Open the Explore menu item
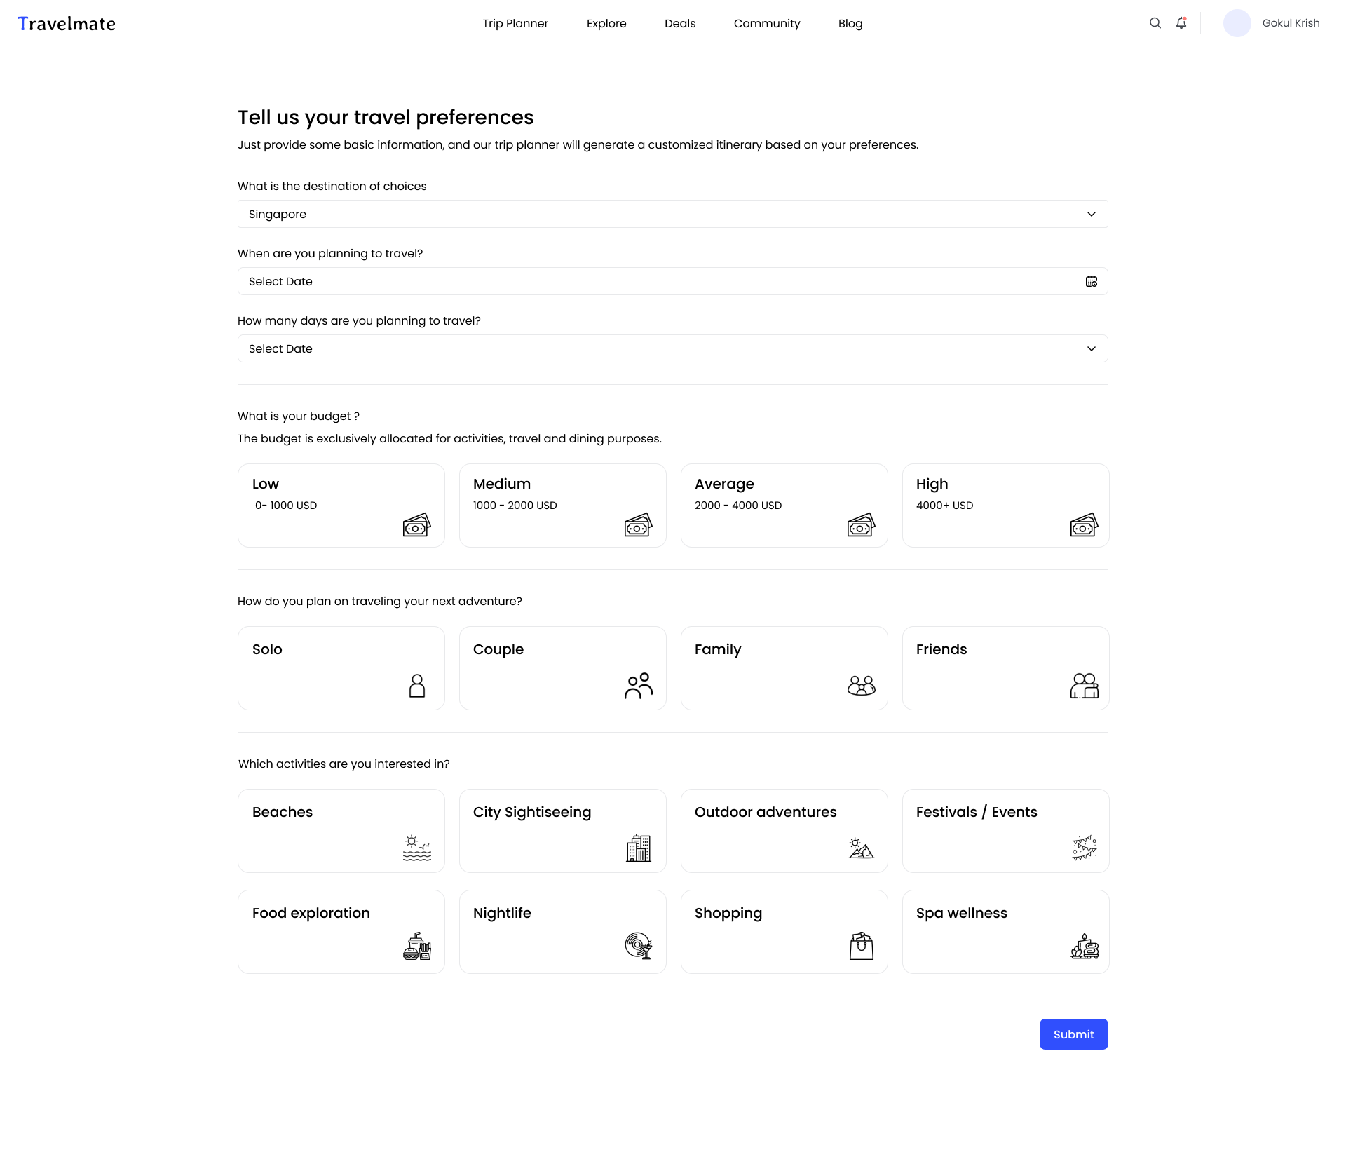This screenshot has height=1152, width=1346. (x=606, y=23)
